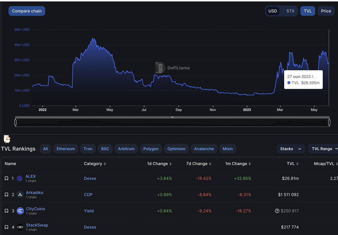Viewport: 338px width, 235px height.
Task: Click the Name column header
Action: (x=10, y=164)
